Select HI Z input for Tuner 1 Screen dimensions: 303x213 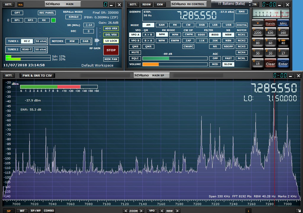tap(27, 41)
